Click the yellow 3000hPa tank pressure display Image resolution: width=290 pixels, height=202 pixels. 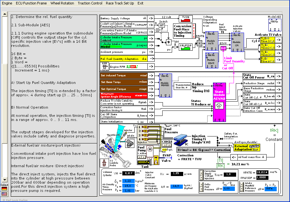[x=144, y=162]
